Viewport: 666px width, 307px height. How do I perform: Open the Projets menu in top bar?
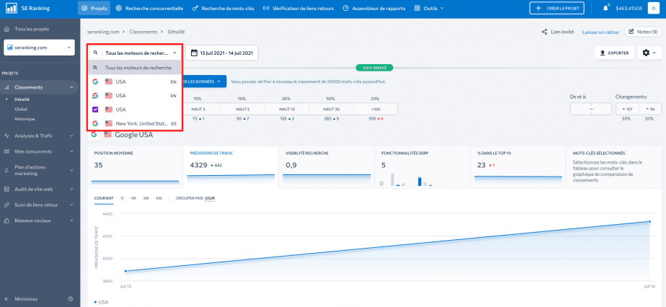click(x=94, y=8)
